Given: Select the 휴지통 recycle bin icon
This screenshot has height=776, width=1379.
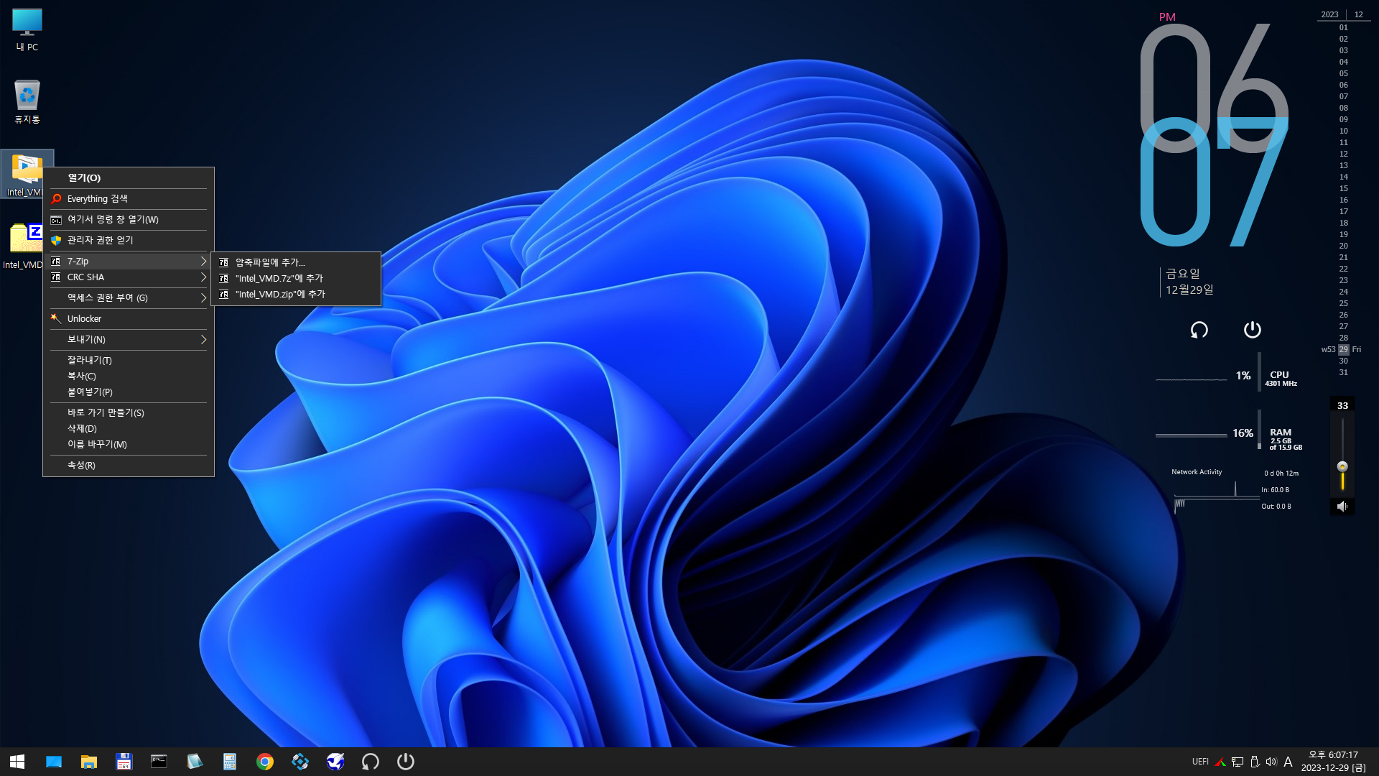Looking at the screenshot, I should [27, 101].
